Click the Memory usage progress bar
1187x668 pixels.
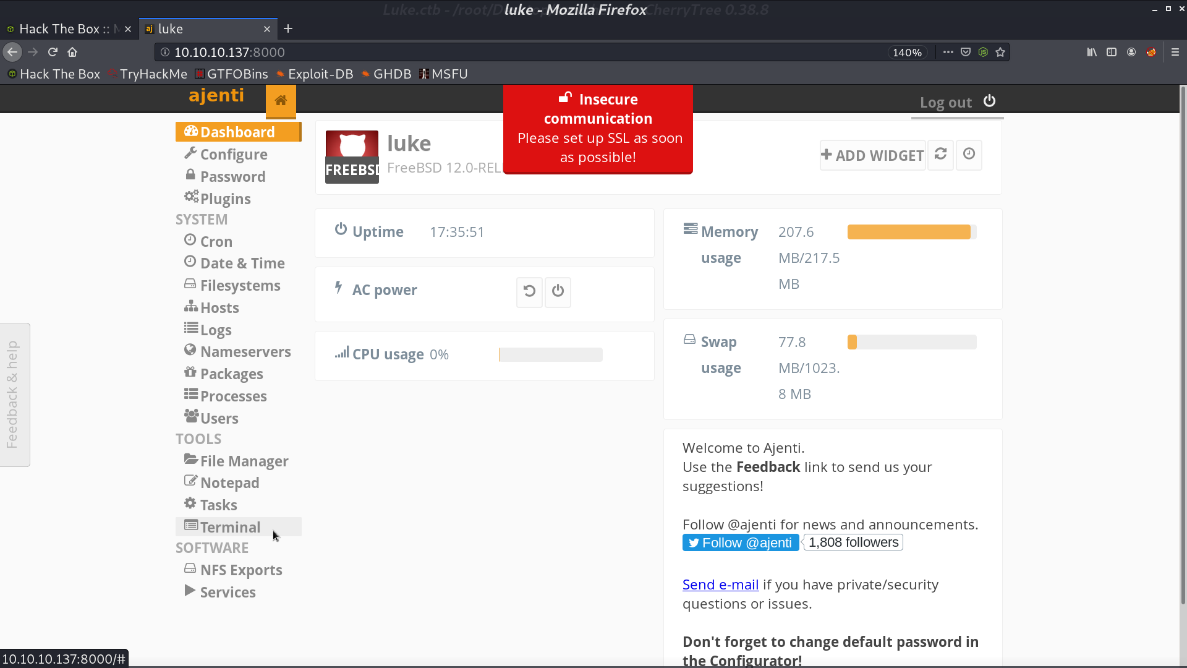click(x=911, y=232)
